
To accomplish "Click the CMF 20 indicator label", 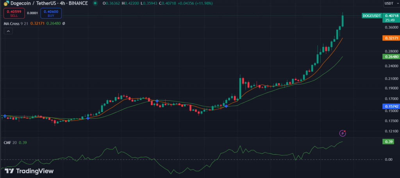I will [10, 142].
